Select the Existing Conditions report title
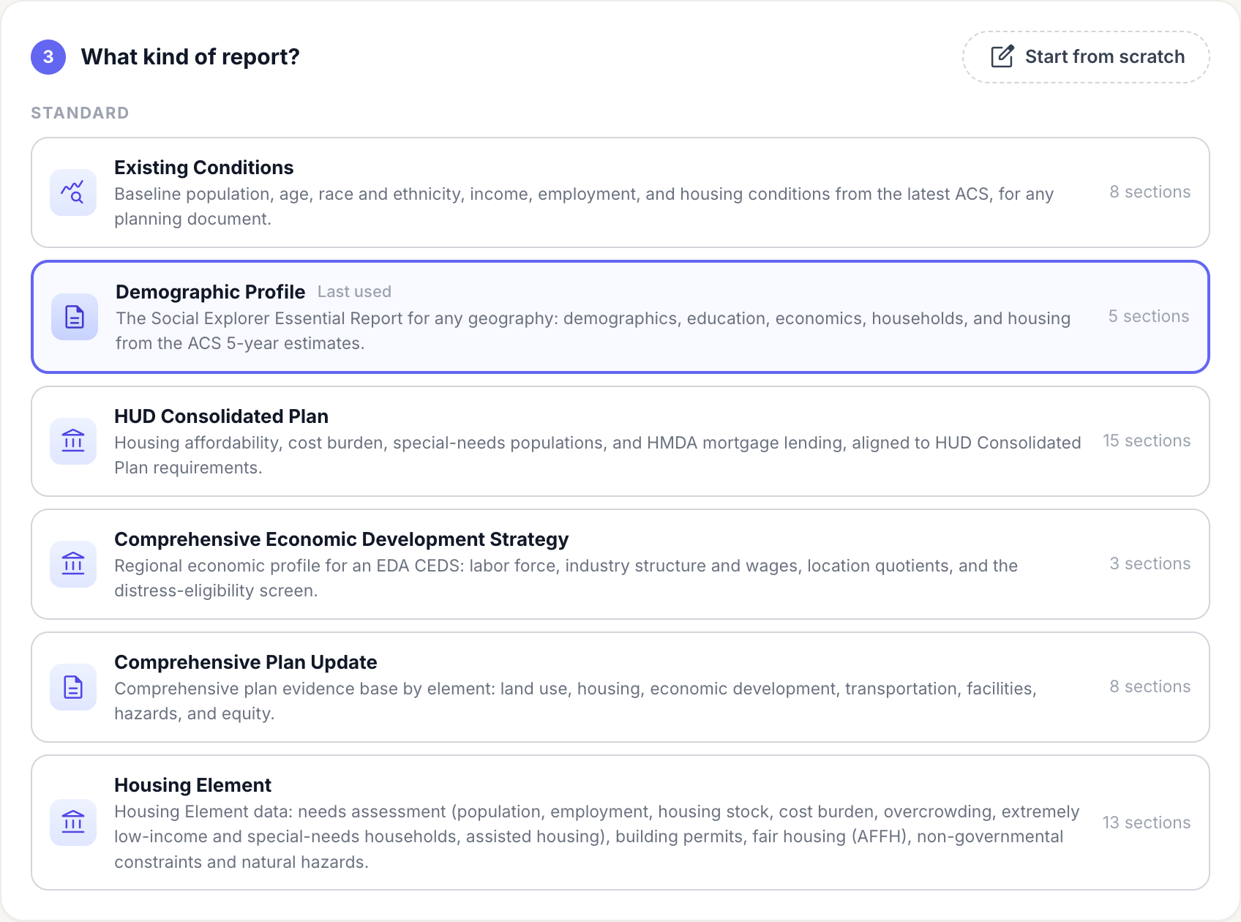Image resolution: width=1241 pixels, height=922 pixels. [x=203, y=168]
